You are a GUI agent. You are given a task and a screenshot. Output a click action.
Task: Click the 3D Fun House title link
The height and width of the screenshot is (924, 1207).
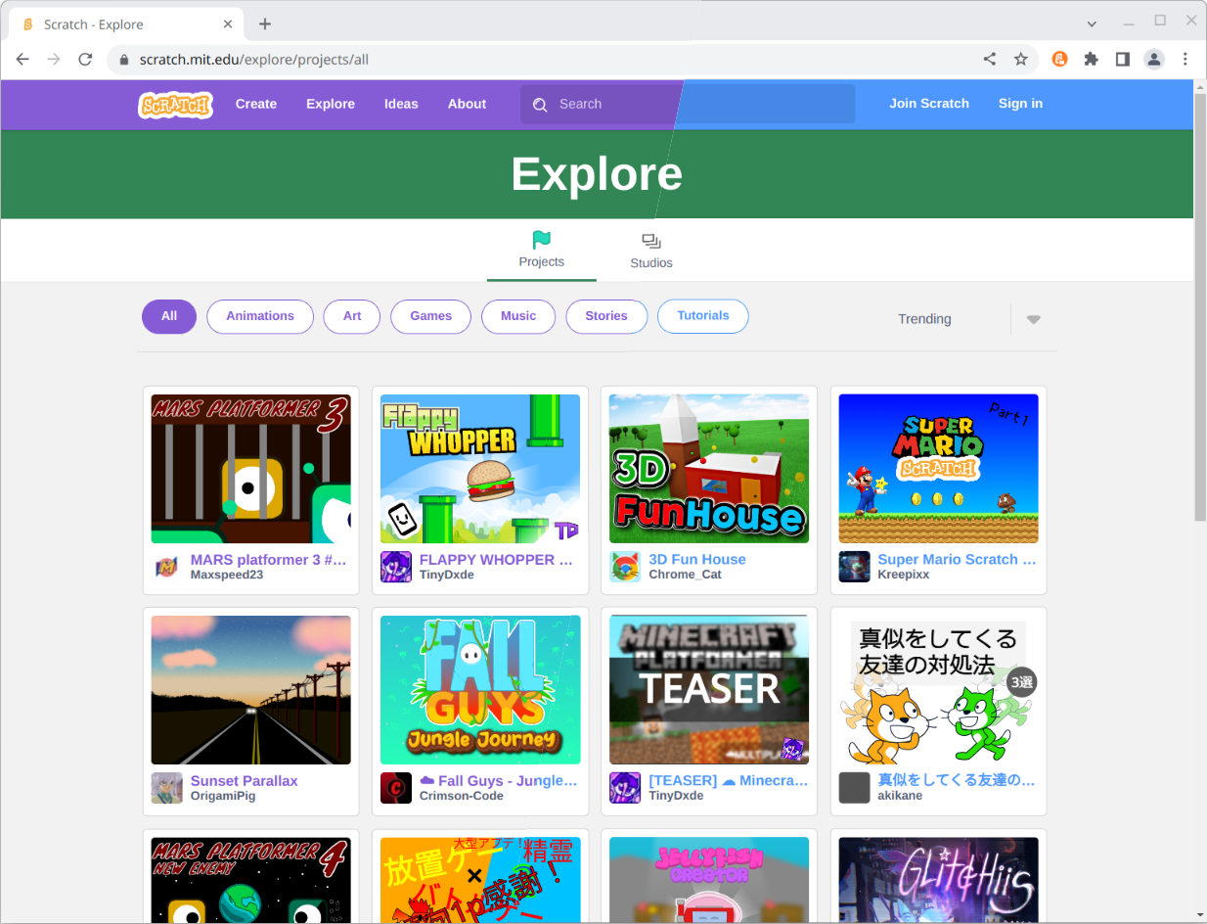click(697, 560)
